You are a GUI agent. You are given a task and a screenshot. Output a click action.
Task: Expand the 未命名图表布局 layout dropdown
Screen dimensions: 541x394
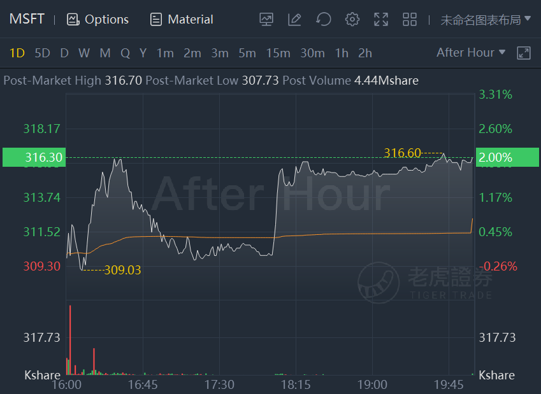(486, 20)
